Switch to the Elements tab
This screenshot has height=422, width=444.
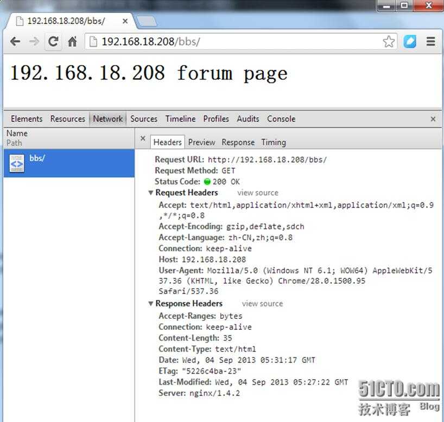[x=27, y=119]
